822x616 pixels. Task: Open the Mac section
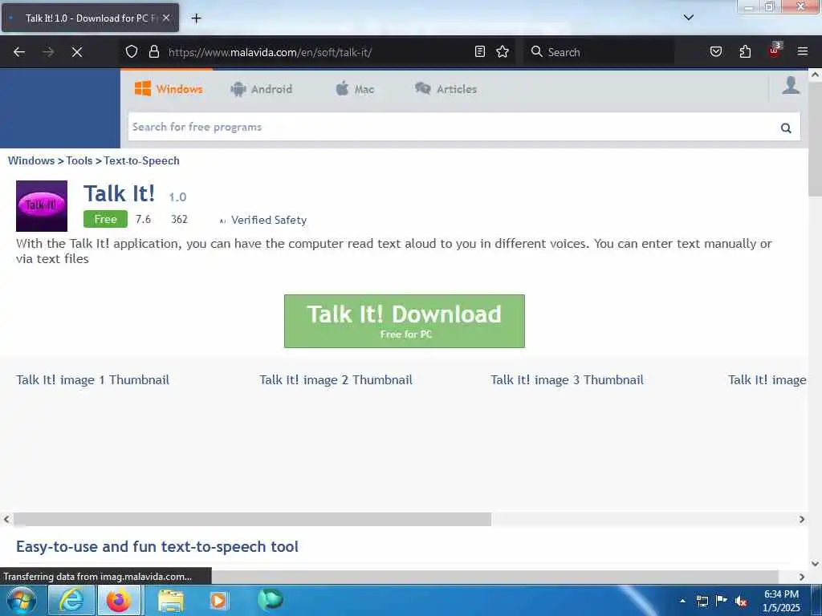355,89
